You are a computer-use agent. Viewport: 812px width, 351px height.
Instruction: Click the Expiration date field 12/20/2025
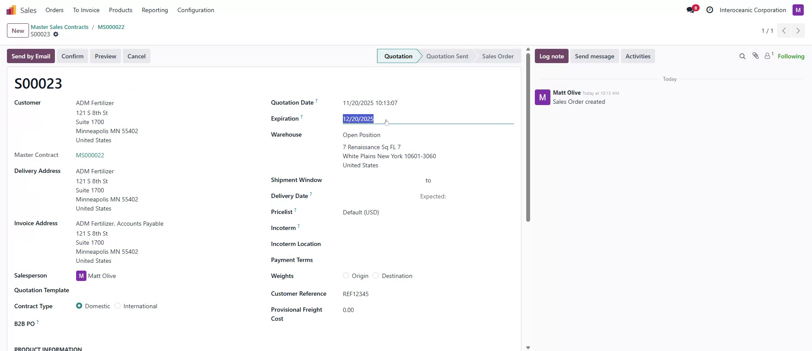tap(428, 119)
